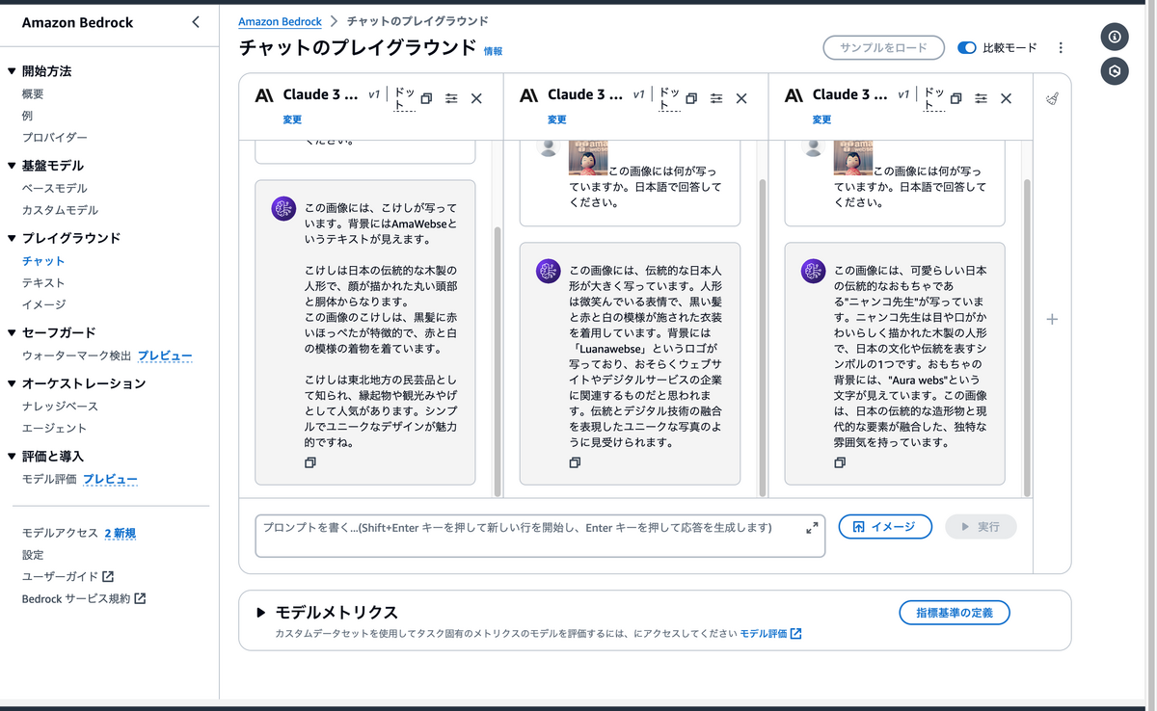
Task: Open inference settings for the right chat panel
Action: click(x=981, y=98)
